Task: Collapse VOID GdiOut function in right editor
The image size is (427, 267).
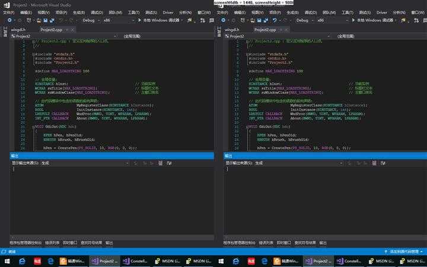Action: pos(247,127)
